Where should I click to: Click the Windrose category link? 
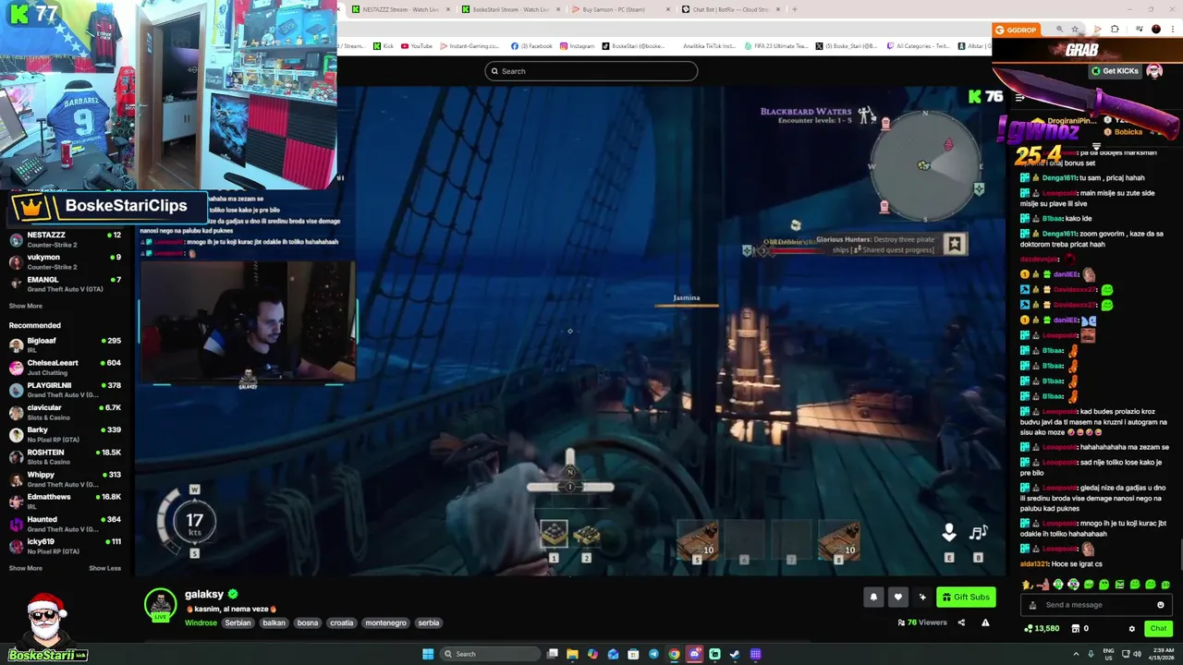pos(201,623)
